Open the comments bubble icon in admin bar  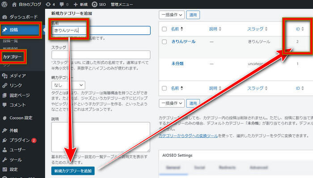tap(62, 4)
